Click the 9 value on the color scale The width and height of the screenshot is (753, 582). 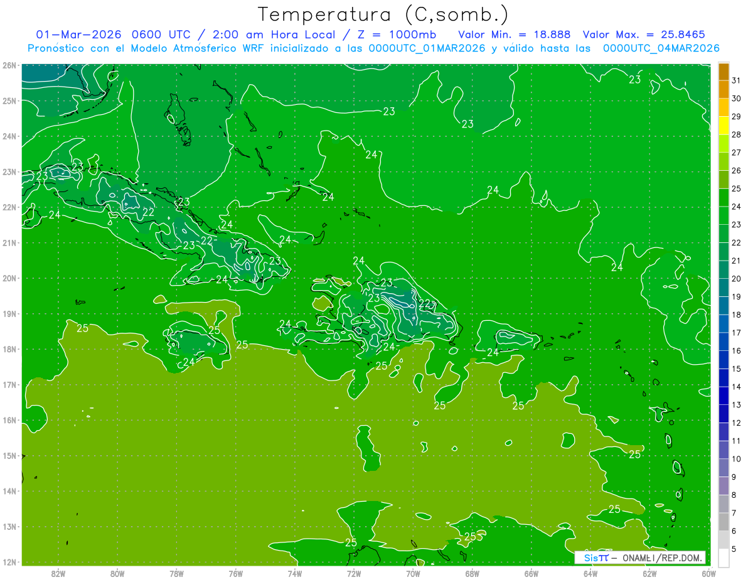point(734,477)
